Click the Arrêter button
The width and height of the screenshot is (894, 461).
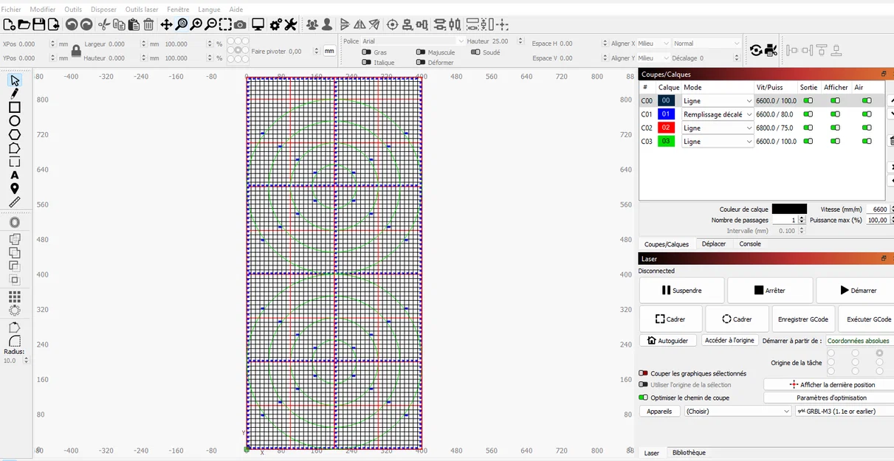tap(770, 291)
